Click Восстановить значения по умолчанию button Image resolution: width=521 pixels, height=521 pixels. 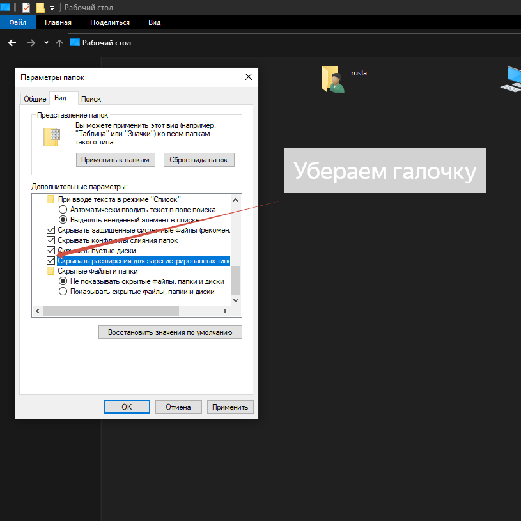pos(170,332)
